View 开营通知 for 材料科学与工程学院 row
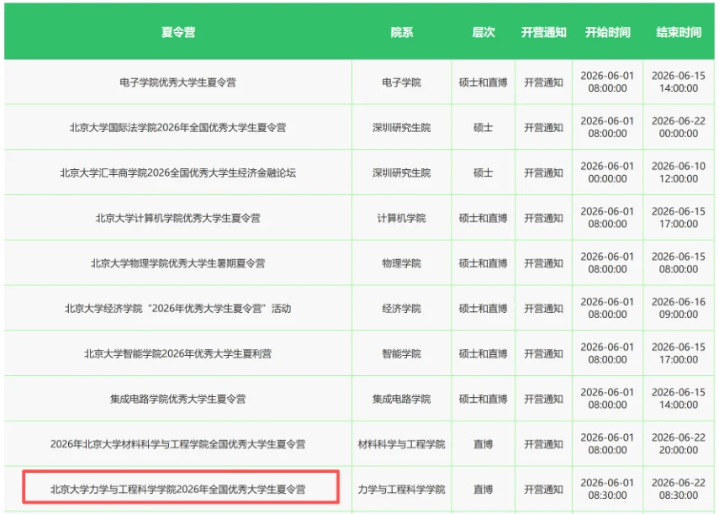This screenshot has height=514, width=719. coord(544,444)
